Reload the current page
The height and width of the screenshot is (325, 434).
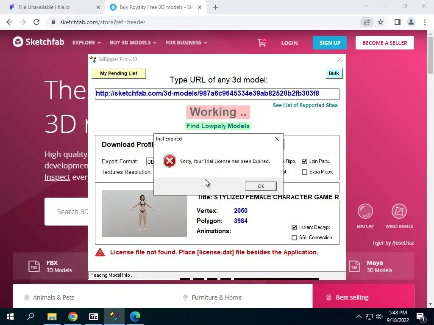point(36,22)
